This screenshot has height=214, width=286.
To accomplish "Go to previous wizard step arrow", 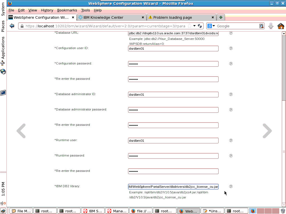I will 21,131.
